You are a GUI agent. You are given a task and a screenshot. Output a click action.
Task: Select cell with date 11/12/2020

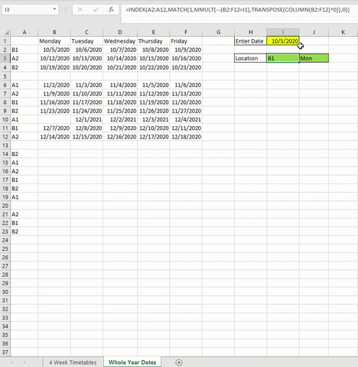154,93
